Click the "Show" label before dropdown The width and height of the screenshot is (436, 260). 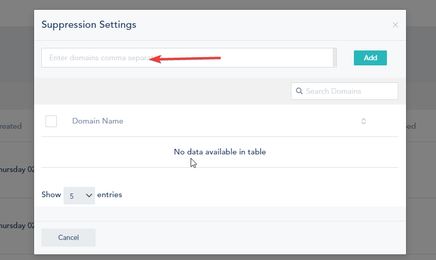point(51,195)
